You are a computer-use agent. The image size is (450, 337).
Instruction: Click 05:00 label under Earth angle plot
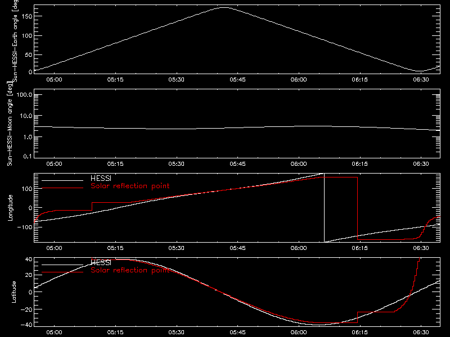click(x=54, y=80)
